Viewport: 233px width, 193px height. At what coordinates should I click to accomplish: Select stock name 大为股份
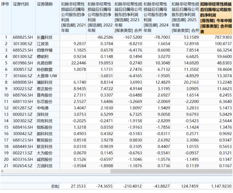[x=45, y=153]
